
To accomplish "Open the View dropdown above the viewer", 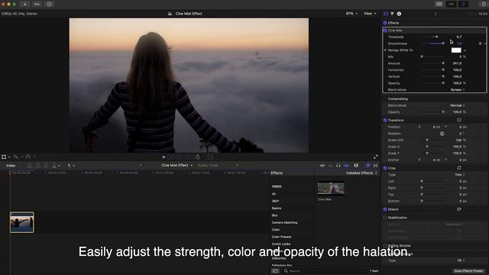I will (370, 14).
